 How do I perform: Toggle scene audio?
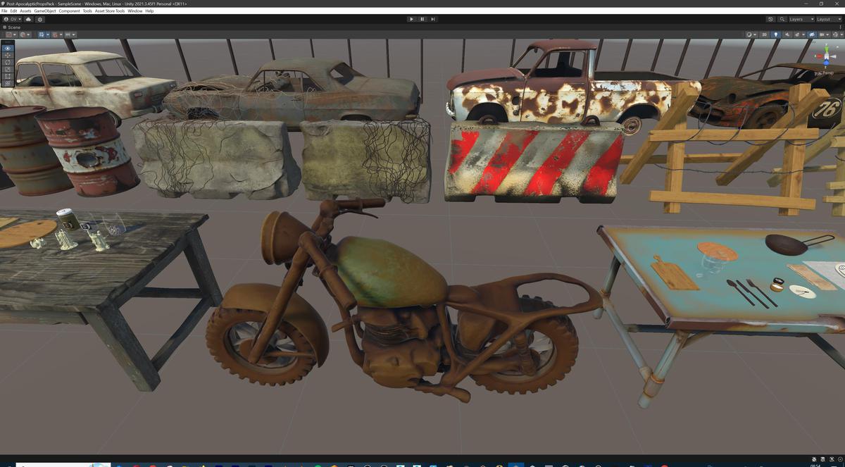[x=788, y=35]
